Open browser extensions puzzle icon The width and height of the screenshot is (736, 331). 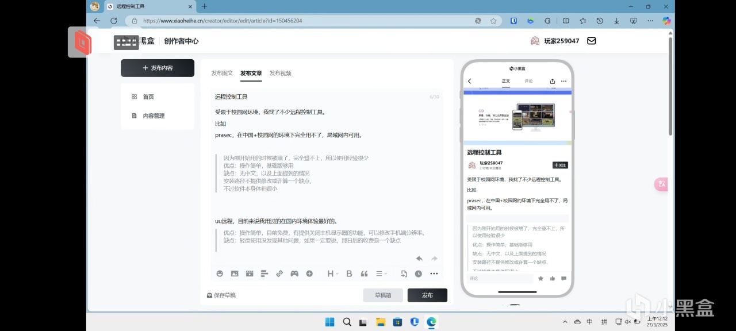click(x=547, y=21)
